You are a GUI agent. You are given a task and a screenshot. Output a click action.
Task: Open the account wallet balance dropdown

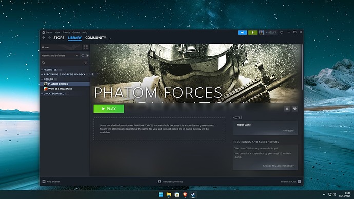(271, 33)
